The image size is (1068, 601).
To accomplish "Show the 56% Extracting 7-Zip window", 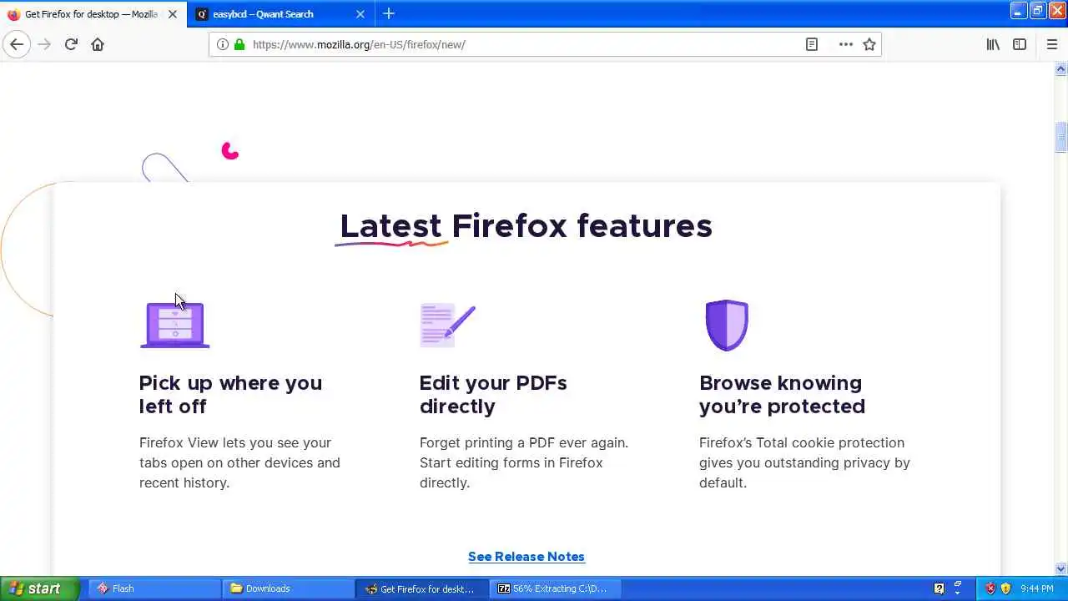I will (556, 588).
